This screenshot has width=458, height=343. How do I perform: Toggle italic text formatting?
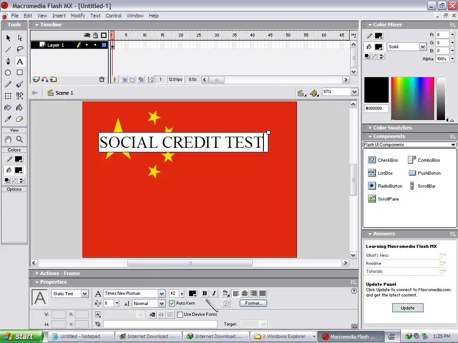tap(214, 293)
